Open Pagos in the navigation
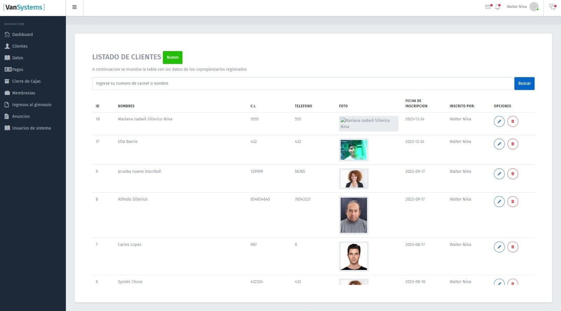The height and width of the screenshot is (311, 561). click(18, 69)
